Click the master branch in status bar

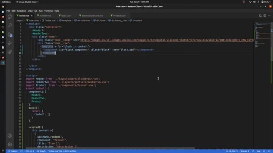13,151
